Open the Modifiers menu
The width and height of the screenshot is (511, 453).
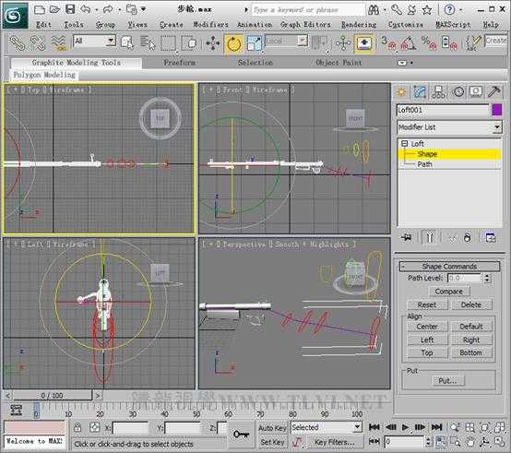210,25
